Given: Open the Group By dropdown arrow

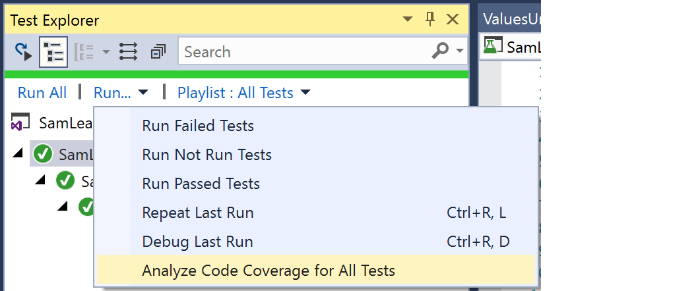Looking at the screenshot, I should tap(106, 52).
